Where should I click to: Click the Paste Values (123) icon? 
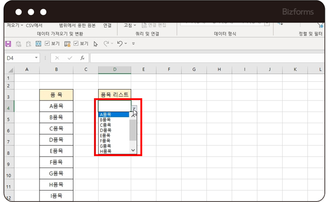coord(19,44)
